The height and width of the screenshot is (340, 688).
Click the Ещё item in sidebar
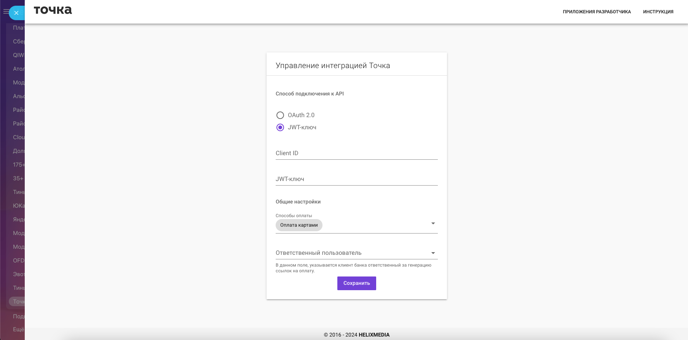point(18,329)
